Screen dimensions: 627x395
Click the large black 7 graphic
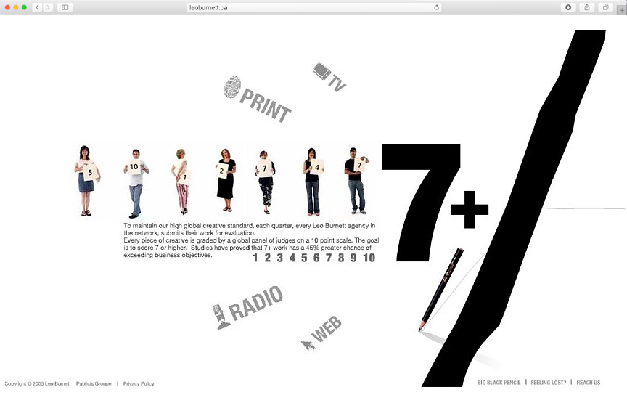421,203
